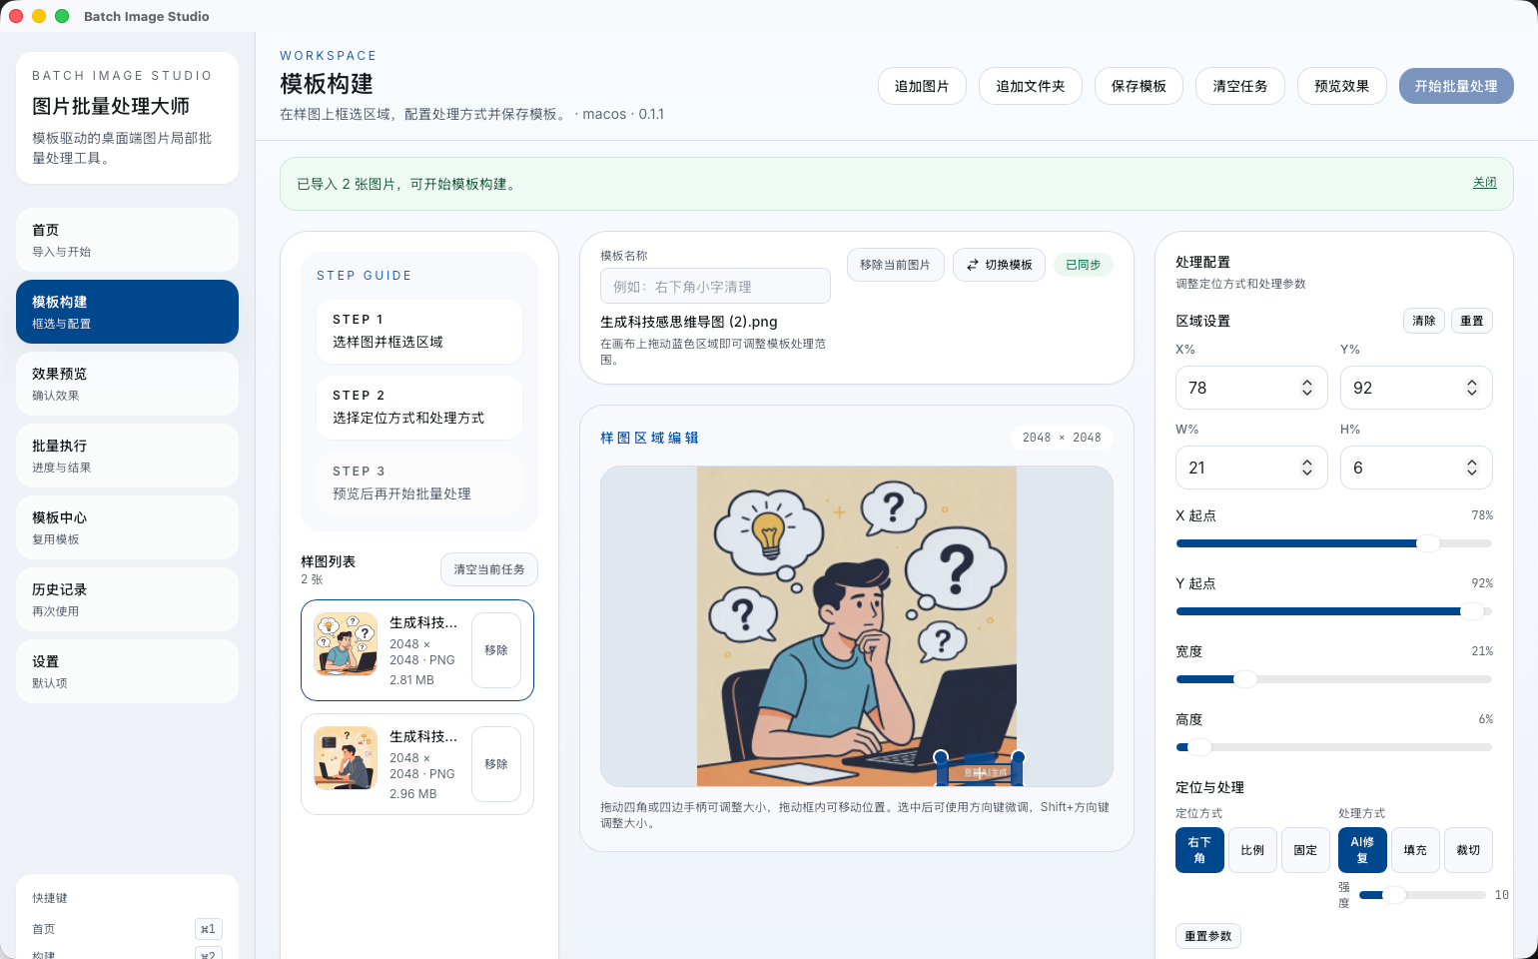
Task: Increase W% using the stepper control
Action: coord(1307,462)
